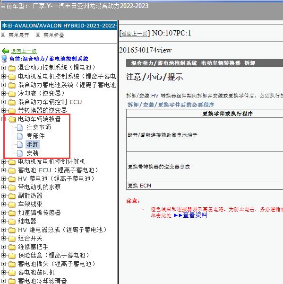283x284 pixels.
Task: Click the 电动机发电机控制系统 folder icon
Action: coord(12,77)
